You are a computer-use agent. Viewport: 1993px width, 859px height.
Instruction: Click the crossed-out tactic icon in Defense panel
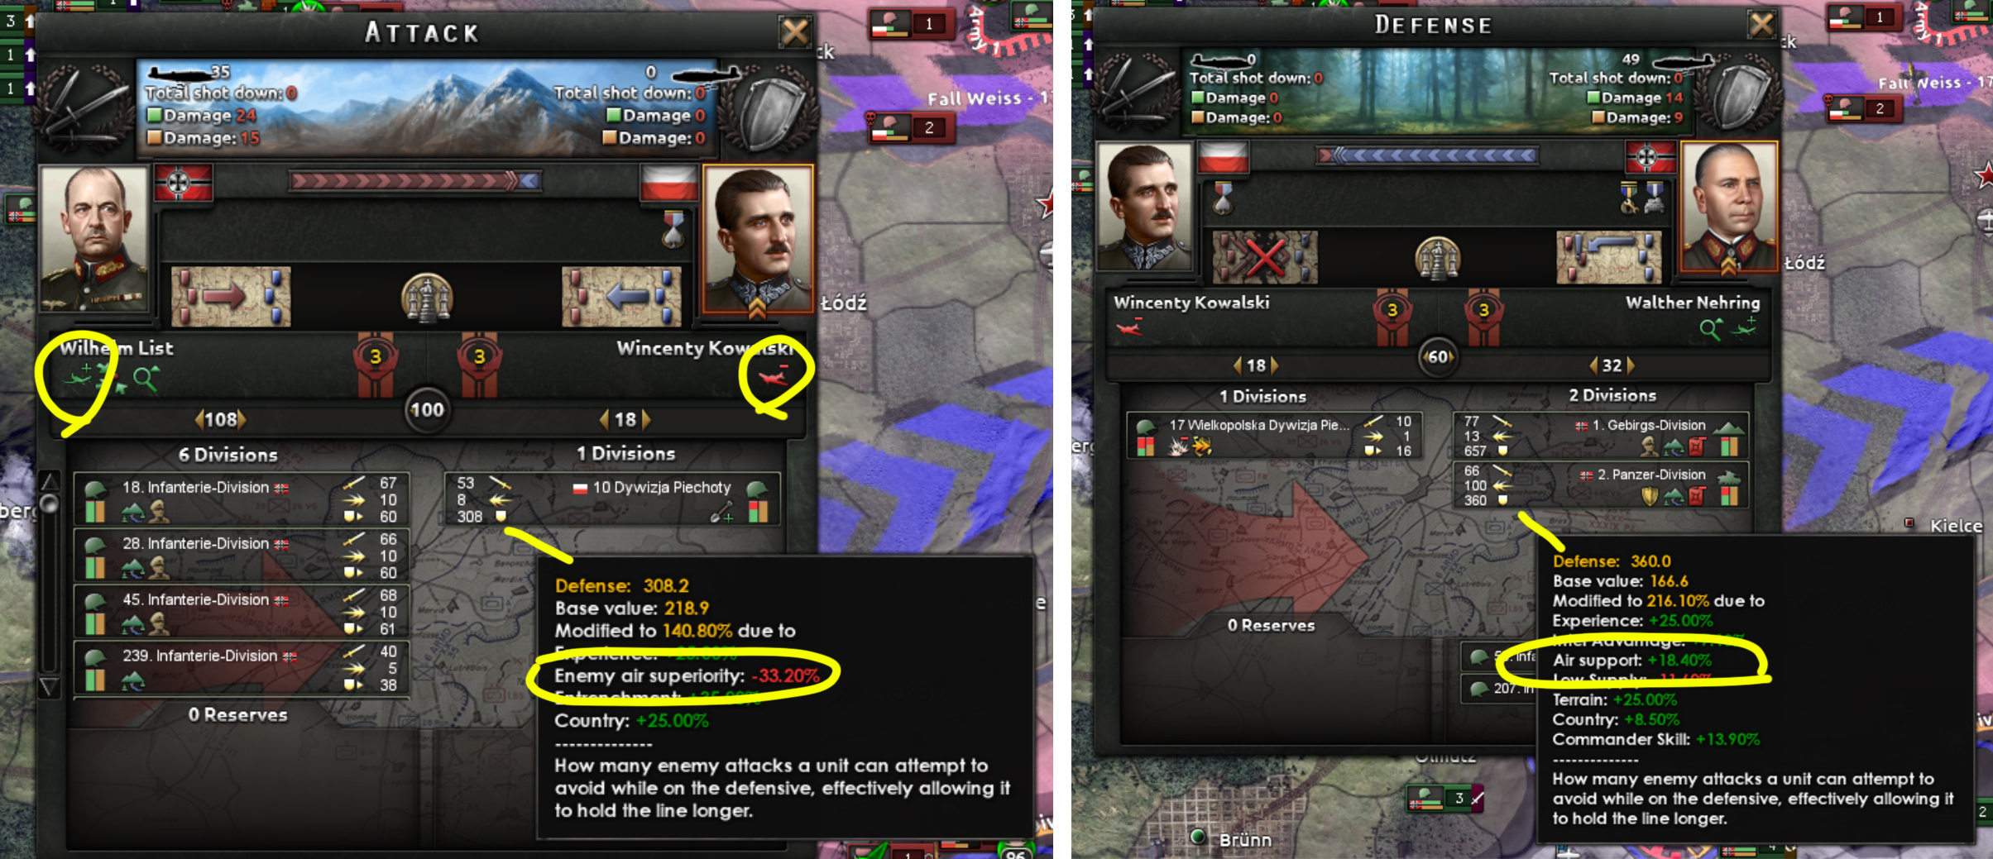[1265, 257]
